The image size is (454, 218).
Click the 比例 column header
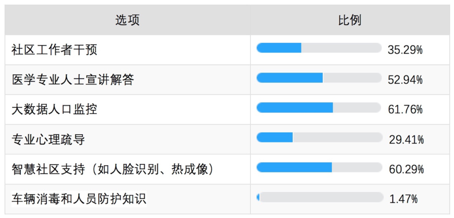pos(350,20)
